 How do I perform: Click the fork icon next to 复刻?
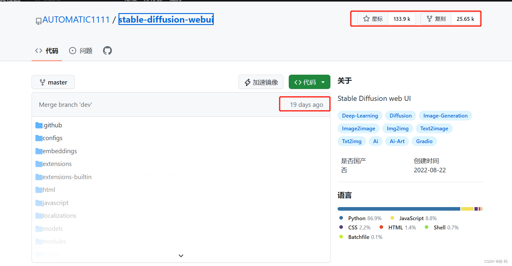point(429,19)
